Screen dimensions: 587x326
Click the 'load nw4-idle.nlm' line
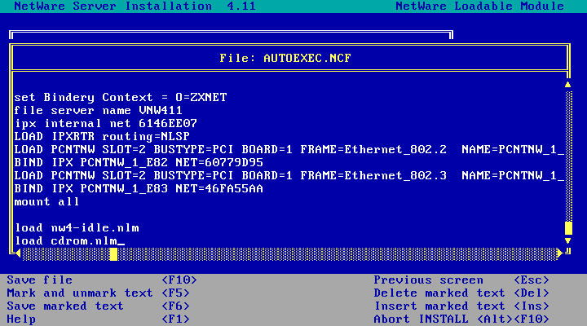click(77, 228)
